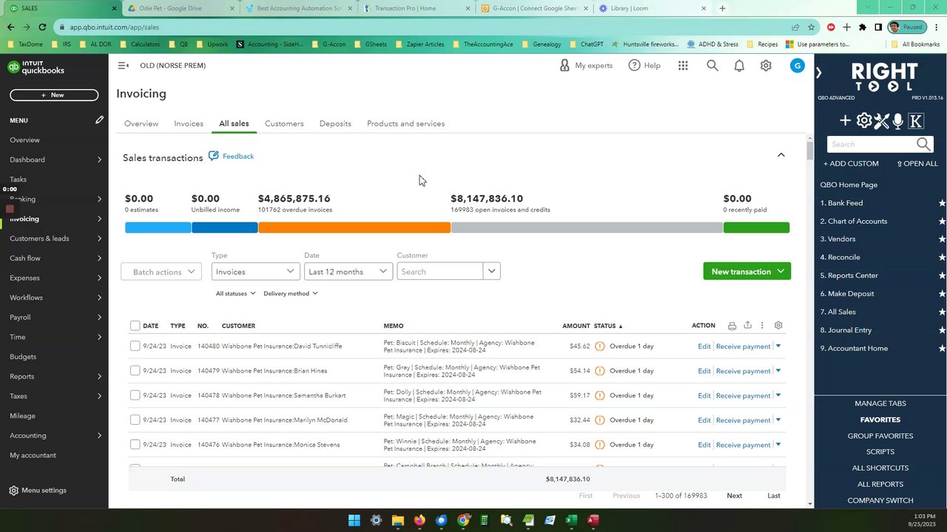Click ADD CUSTOM in Right Tool
The image size is (947, 532).
coord(851,163)
